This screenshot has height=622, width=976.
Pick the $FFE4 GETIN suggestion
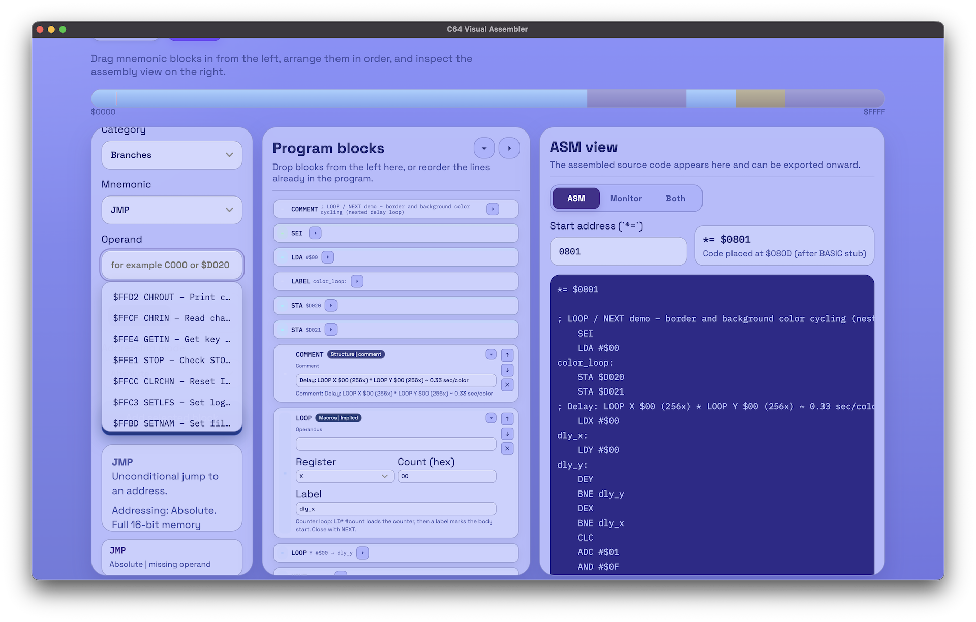[171, 339]
